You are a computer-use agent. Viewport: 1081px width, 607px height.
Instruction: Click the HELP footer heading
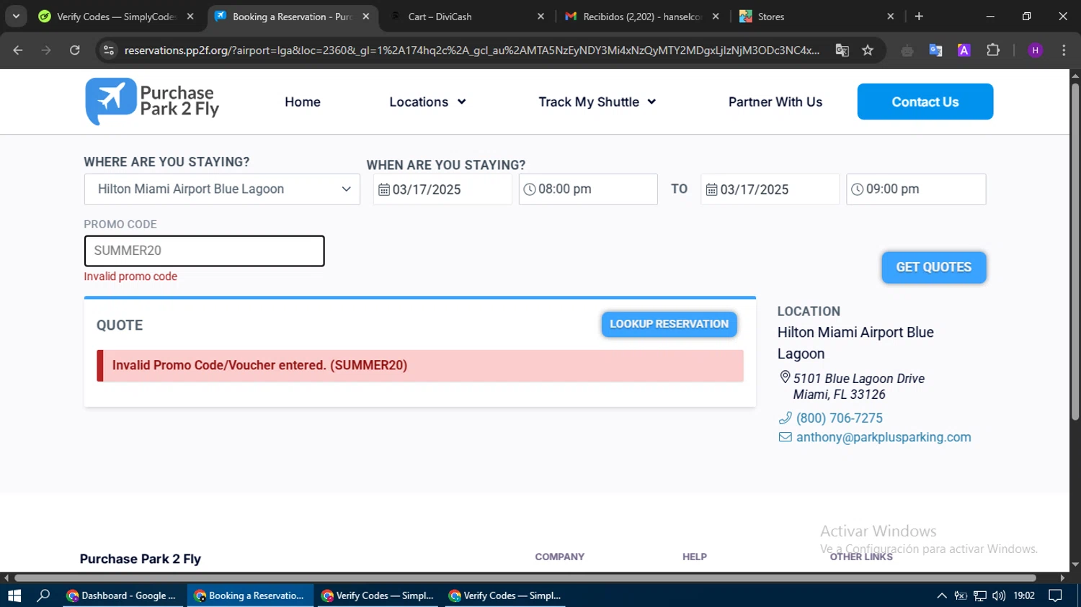tap(695, 557)
